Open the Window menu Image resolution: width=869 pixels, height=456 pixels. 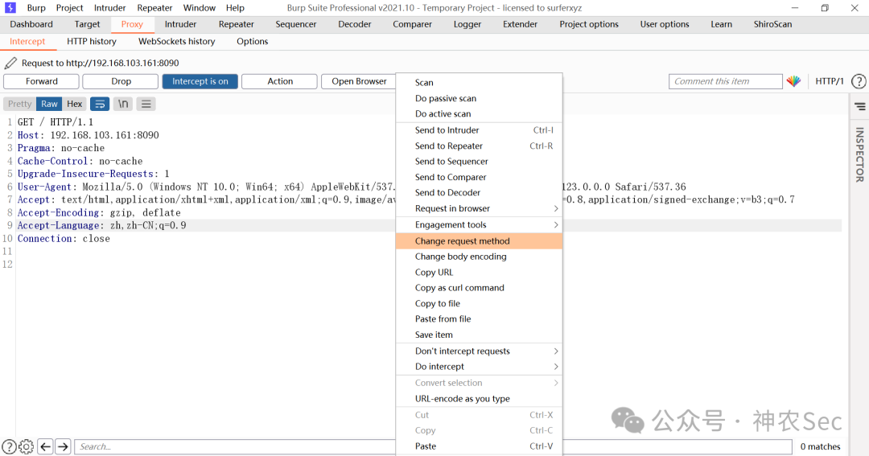coord(200,8)
